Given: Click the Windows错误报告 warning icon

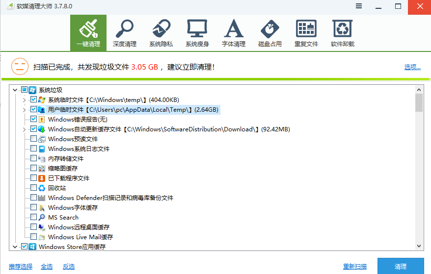Looking at the screenshot, I should [x=42, y=120].
